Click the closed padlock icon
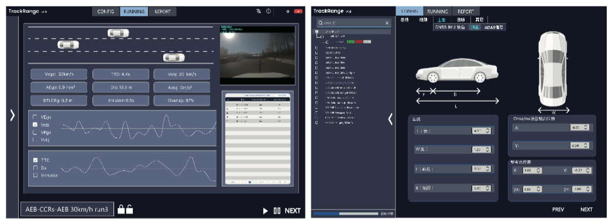612x224 pixels. pos(121,209)
